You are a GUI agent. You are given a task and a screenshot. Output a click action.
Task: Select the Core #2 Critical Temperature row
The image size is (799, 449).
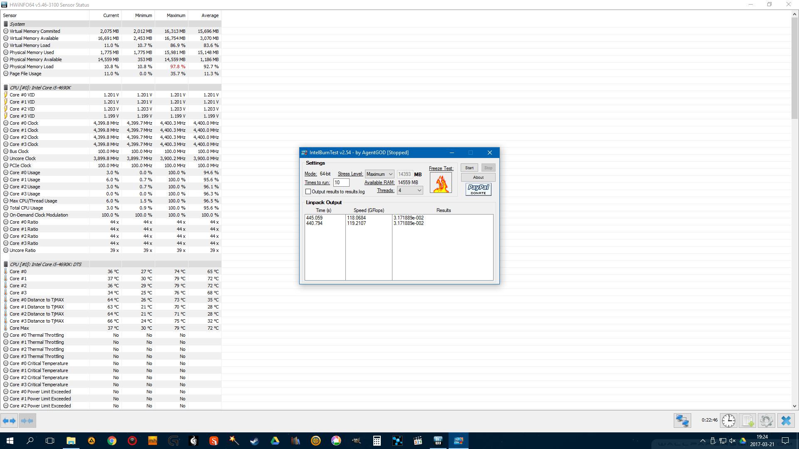112,377
